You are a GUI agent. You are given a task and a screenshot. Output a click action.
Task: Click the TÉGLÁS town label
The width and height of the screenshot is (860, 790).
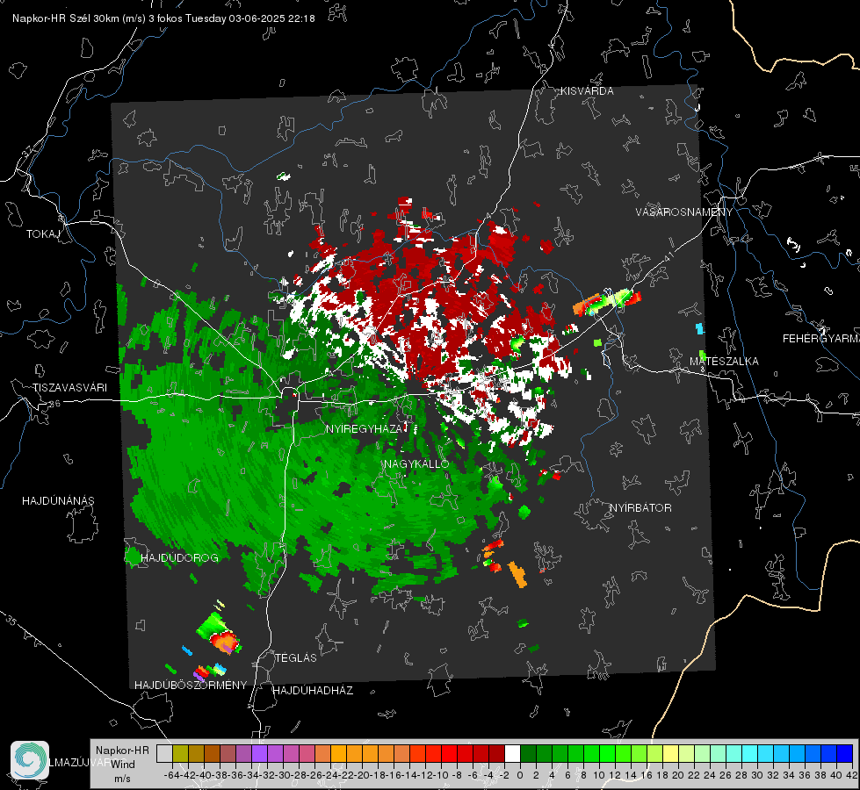click(296, 658)
